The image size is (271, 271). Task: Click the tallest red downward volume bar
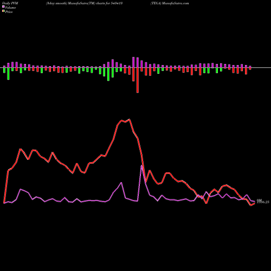(x=138, y=80)
